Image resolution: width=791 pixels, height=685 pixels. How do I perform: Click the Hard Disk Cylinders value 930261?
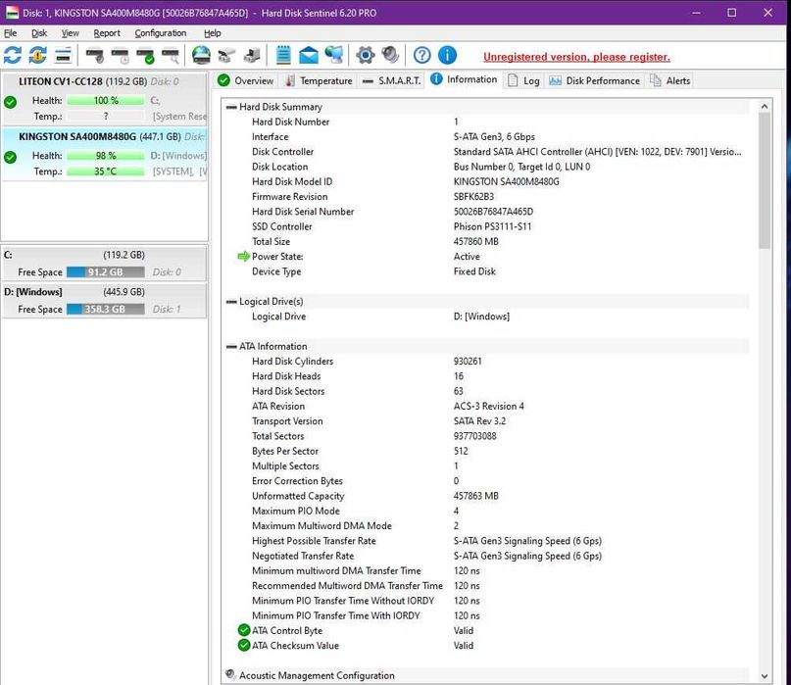pos(468,362)
